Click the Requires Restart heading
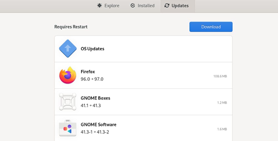Screen dimensions: 278x141 coord(71,27)
